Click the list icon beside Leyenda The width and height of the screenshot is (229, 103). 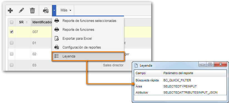tap(56, 56)
